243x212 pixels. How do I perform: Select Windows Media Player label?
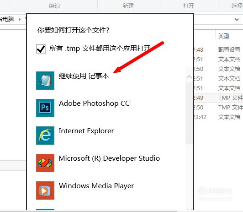(96, 186)
